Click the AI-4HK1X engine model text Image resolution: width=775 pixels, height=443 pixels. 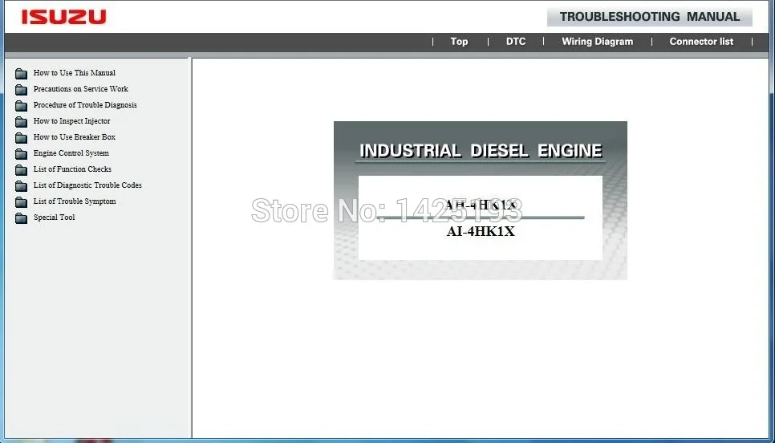481,231
